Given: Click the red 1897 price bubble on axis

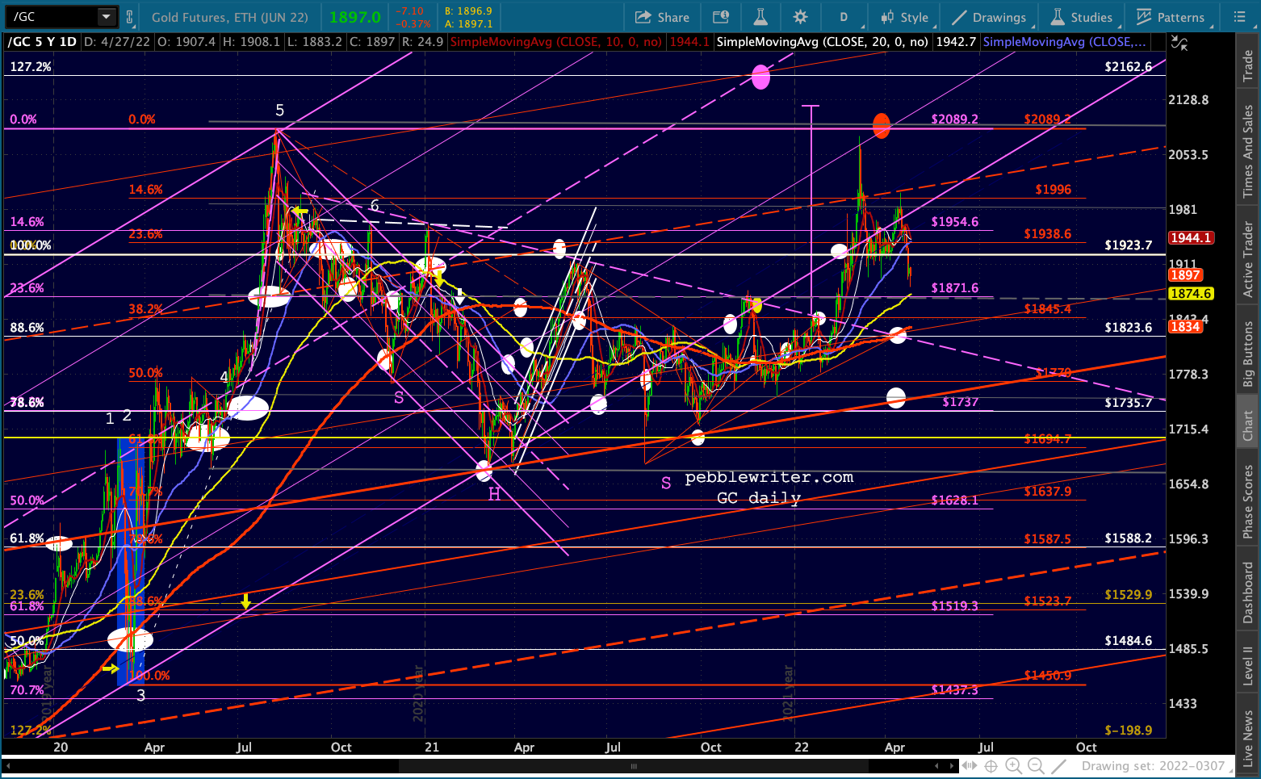Looking at the screenshot, I should 1185,275.
